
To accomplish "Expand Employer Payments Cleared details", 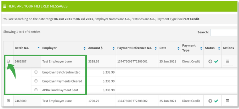I will (x=36, y=81).
